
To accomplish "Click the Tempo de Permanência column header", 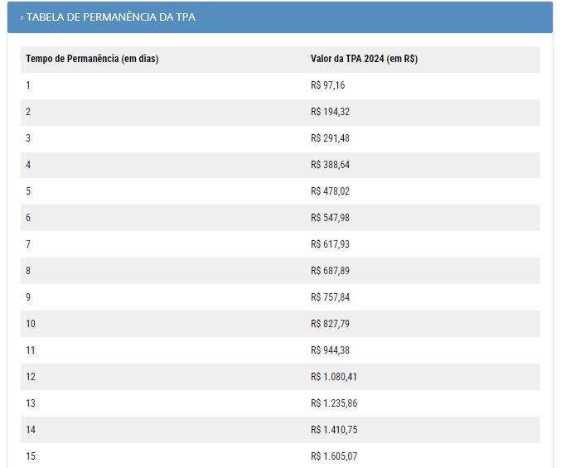I will tap(92, 59).
